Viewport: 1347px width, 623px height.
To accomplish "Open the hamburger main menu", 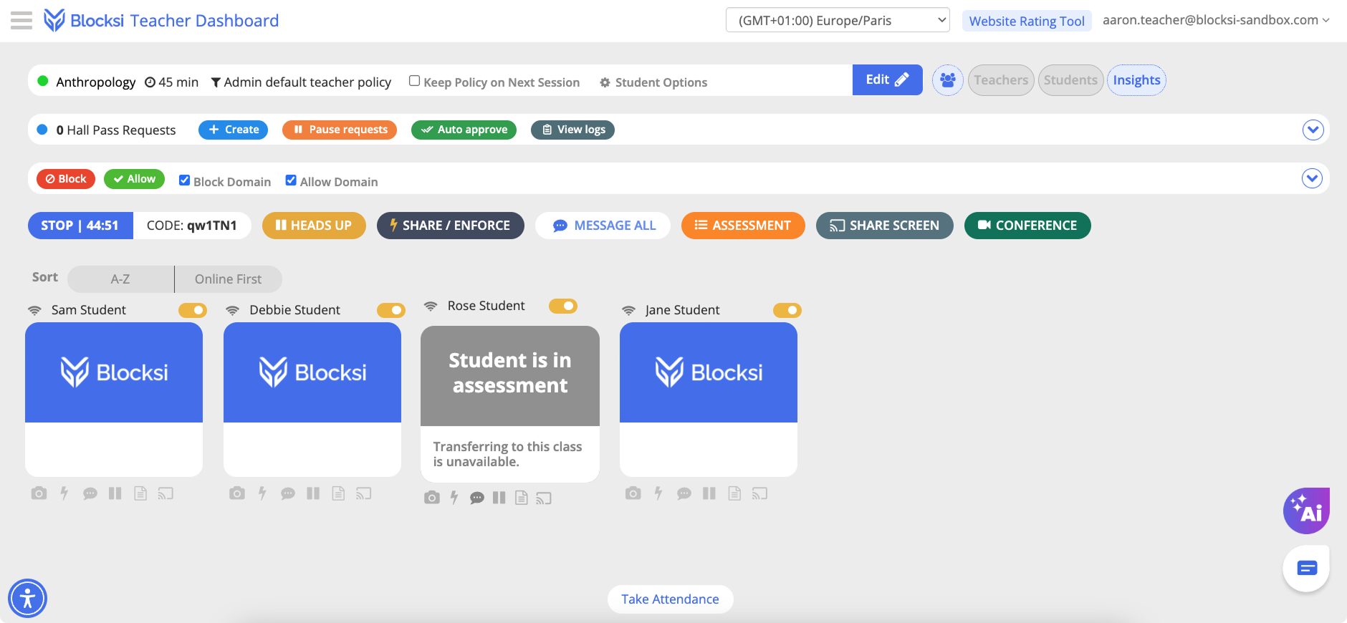I will click(21, 21).
